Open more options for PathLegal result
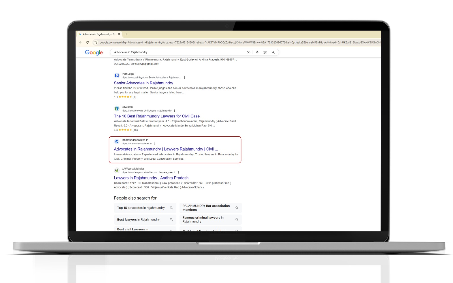Image resolution: width=453 pixels, height=283 pixels. pyautogui.click(x=185, y=78)
